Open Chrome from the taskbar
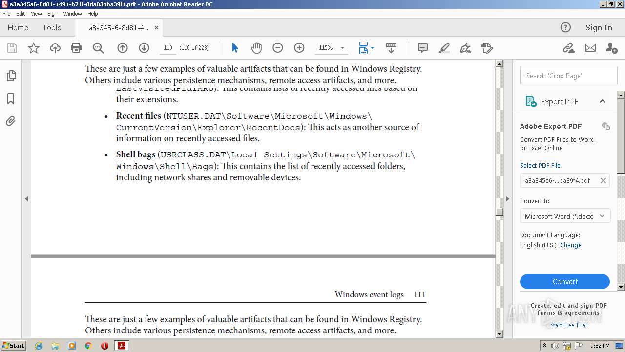The height and width of the screenshot is (352, 625). click(x=88, y=346)
